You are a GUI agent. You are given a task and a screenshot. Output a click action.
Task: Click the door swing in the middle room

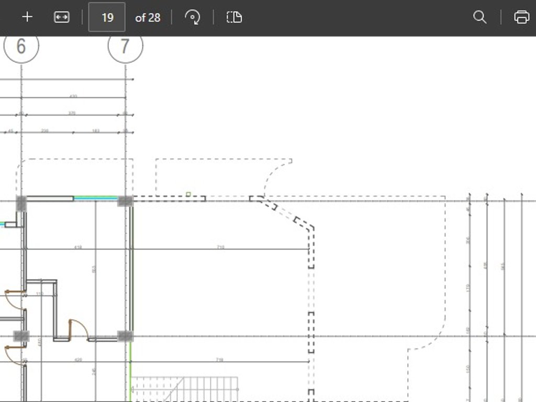79,329
